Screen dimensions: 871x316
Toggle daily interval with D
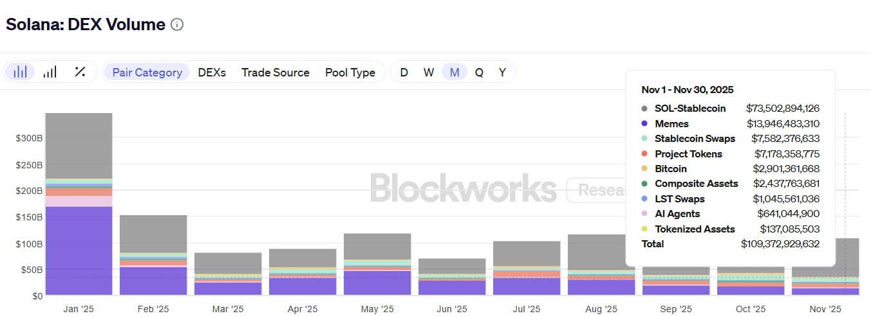coord(404,73)
